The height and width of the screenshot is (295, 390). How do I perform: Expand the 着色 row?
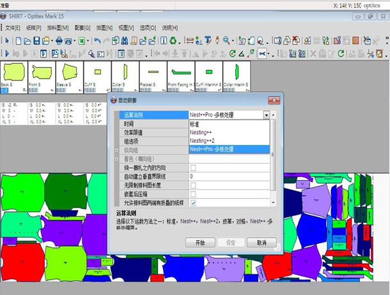click(116, 159)
